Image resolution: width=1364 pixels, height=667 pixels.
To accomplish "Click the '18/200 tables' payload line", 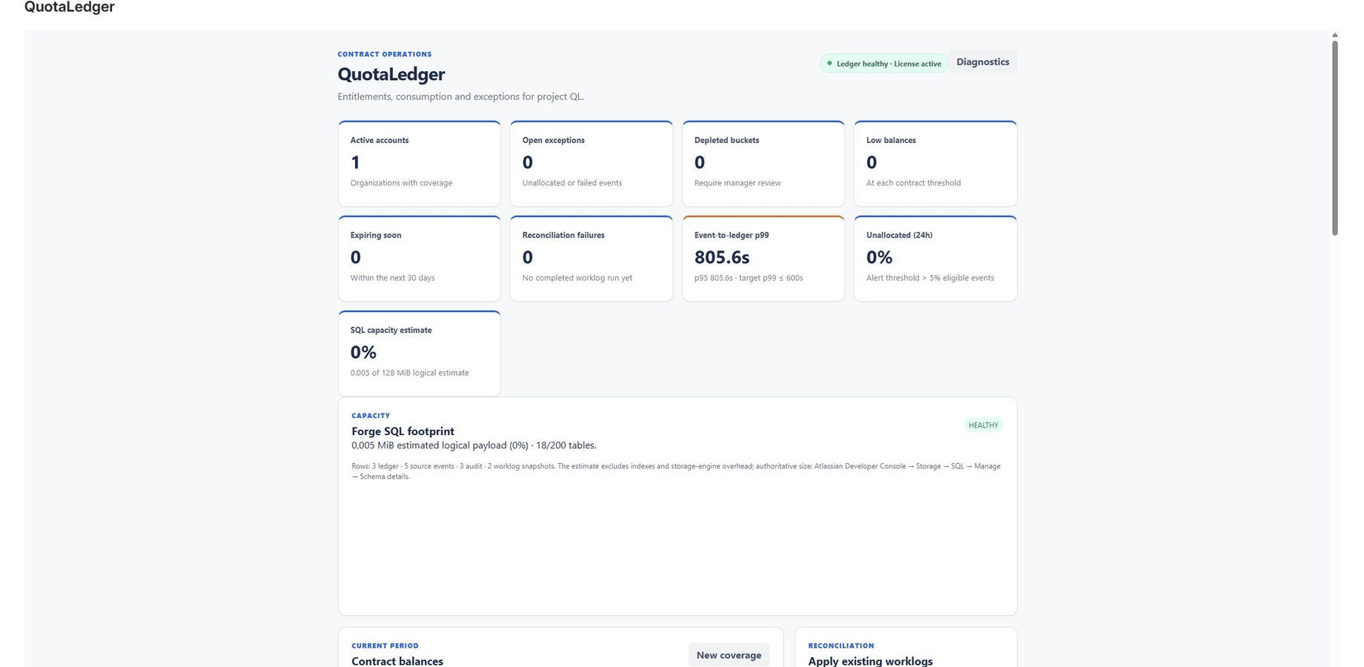I will (474, 445).
